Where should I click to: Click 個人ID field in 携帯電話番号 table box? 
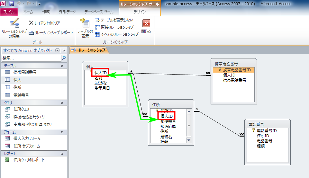pos(229,75)
